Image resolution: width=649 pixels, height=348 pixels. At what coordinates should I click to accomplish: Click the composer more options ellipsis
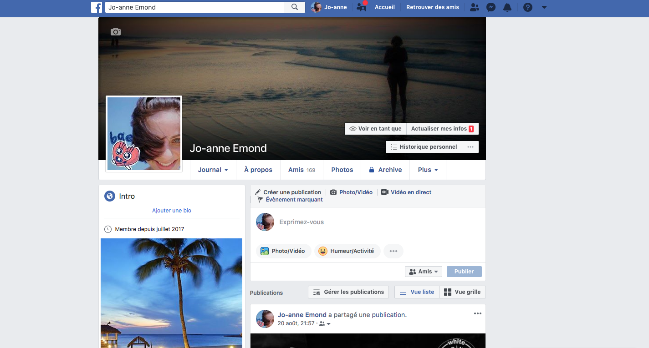[393, 251]
